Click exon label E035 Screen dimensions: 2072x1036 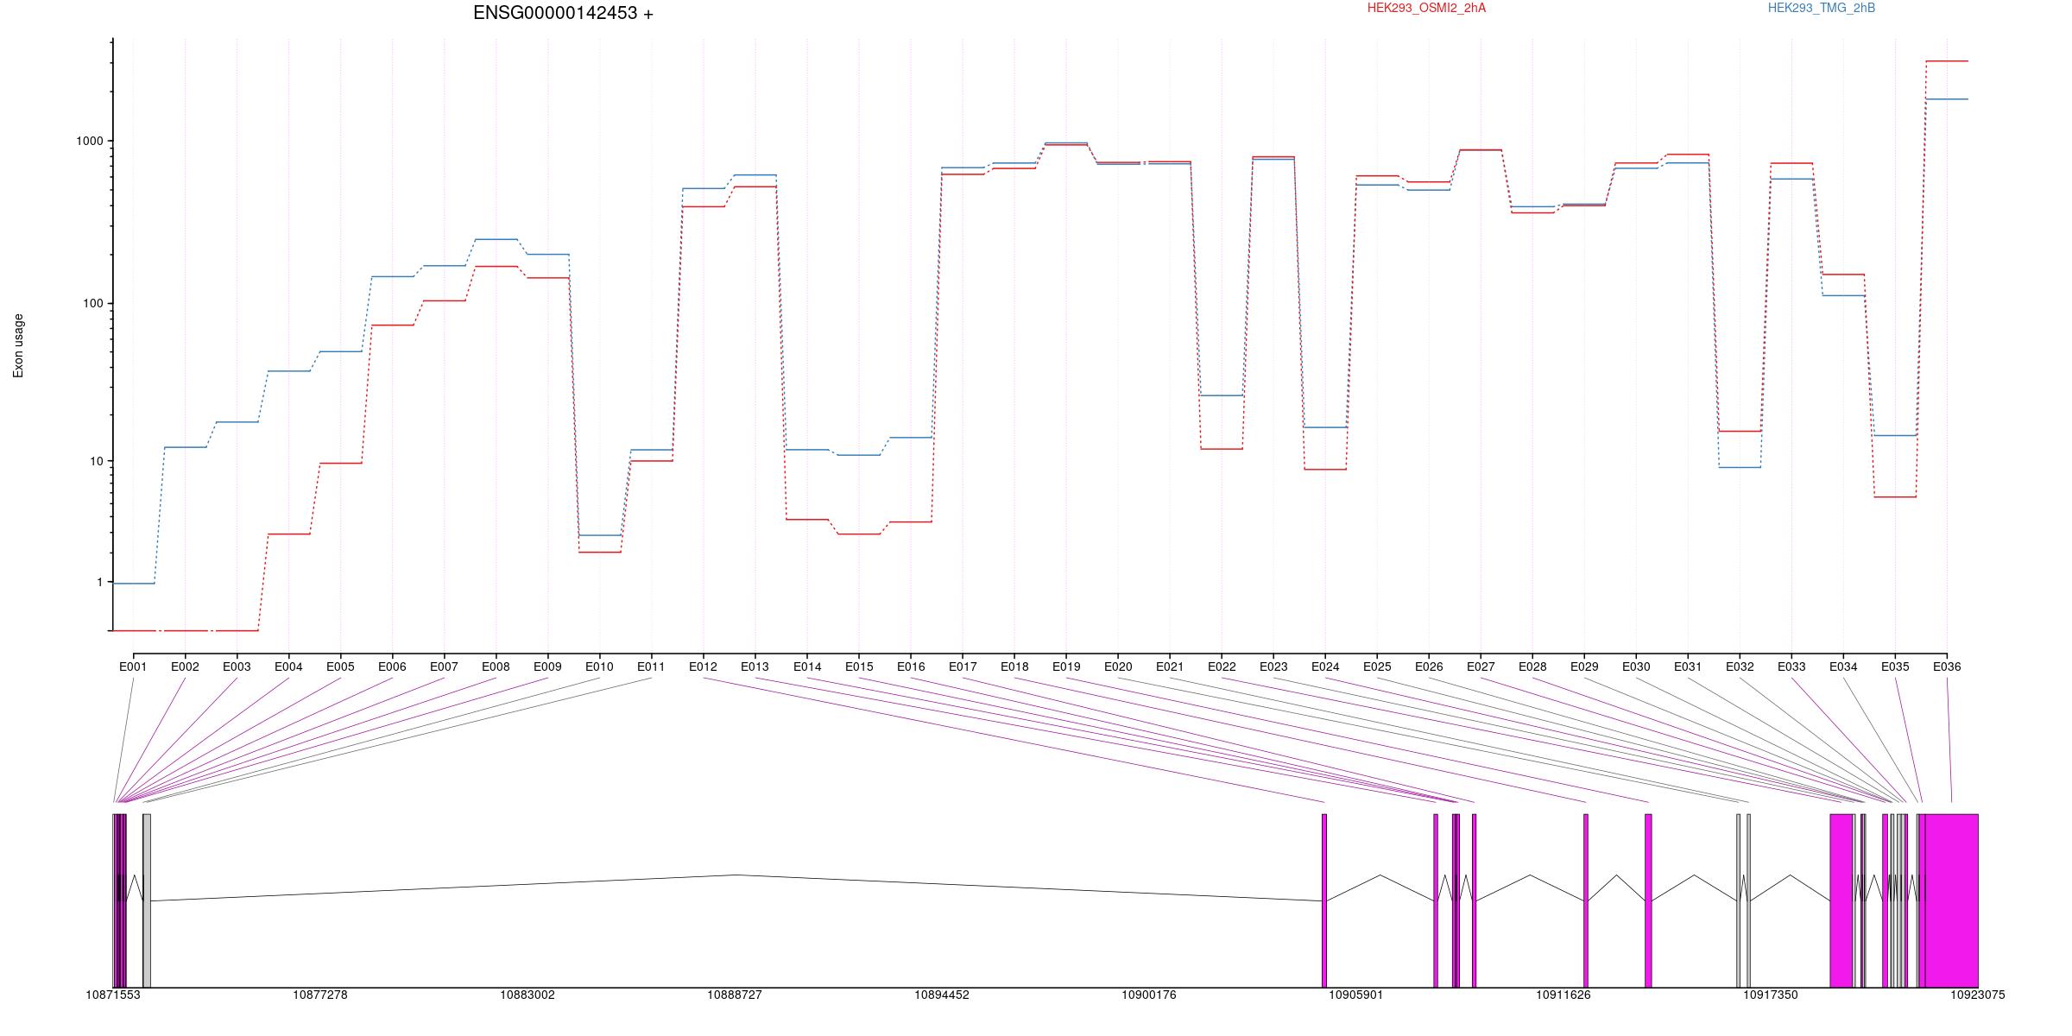1895,667
